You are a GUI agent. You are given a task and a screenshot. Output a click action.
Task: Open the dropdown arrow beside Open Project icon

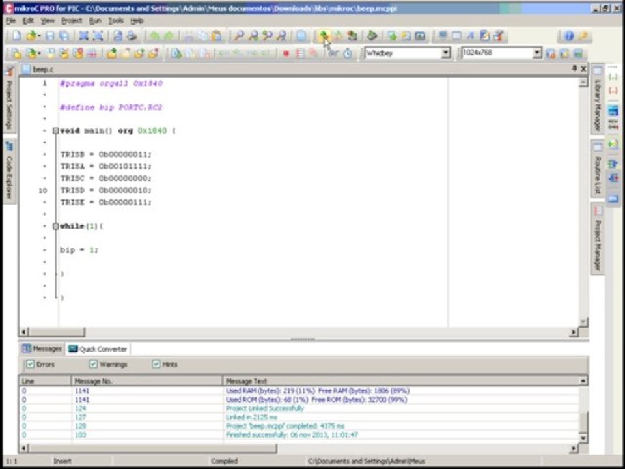(39, 53)
